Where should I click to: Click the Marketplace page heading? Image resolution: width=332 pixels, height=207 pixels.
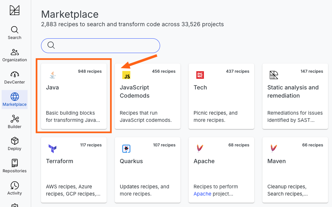70,14
